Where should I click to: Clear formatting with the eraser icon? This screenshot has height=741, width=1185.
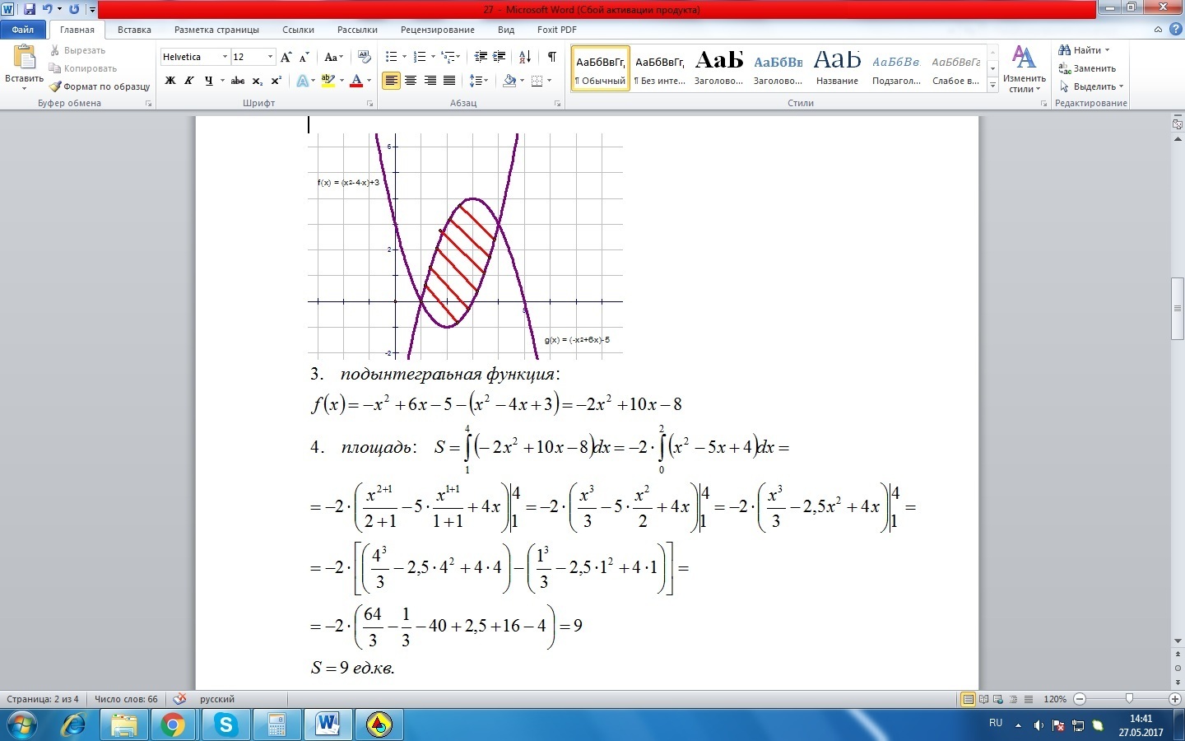(365, 57)
